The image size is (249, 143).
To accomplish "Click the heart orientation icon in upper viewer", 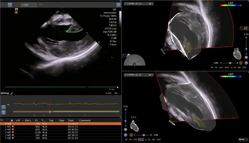I will (x=237, y=54).
